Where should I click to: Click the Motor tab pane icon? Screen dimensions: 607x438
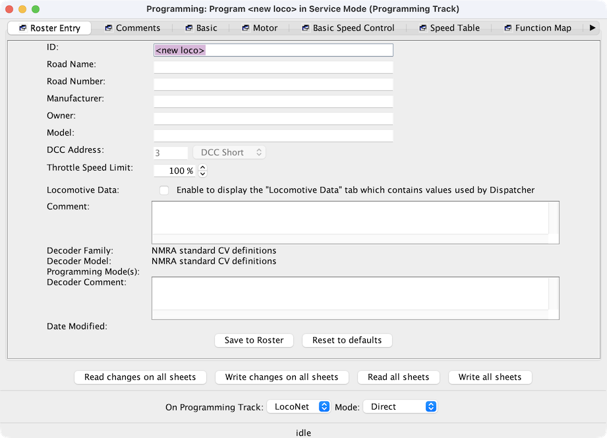point(245,28)
